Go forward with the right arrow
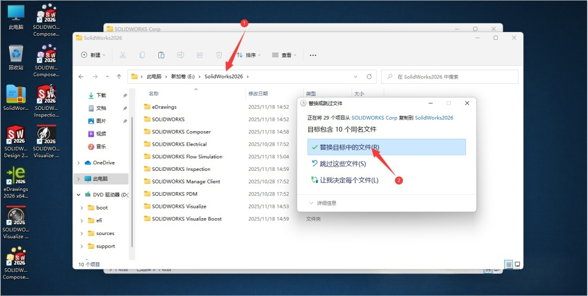 tap(95, 76)
